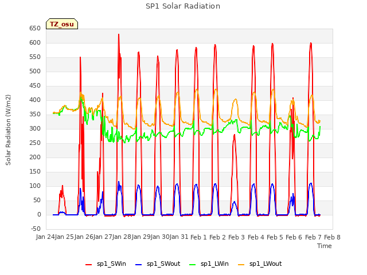Click the Feb 4 x-axis label
367x275 pixels.
(256, 237)
